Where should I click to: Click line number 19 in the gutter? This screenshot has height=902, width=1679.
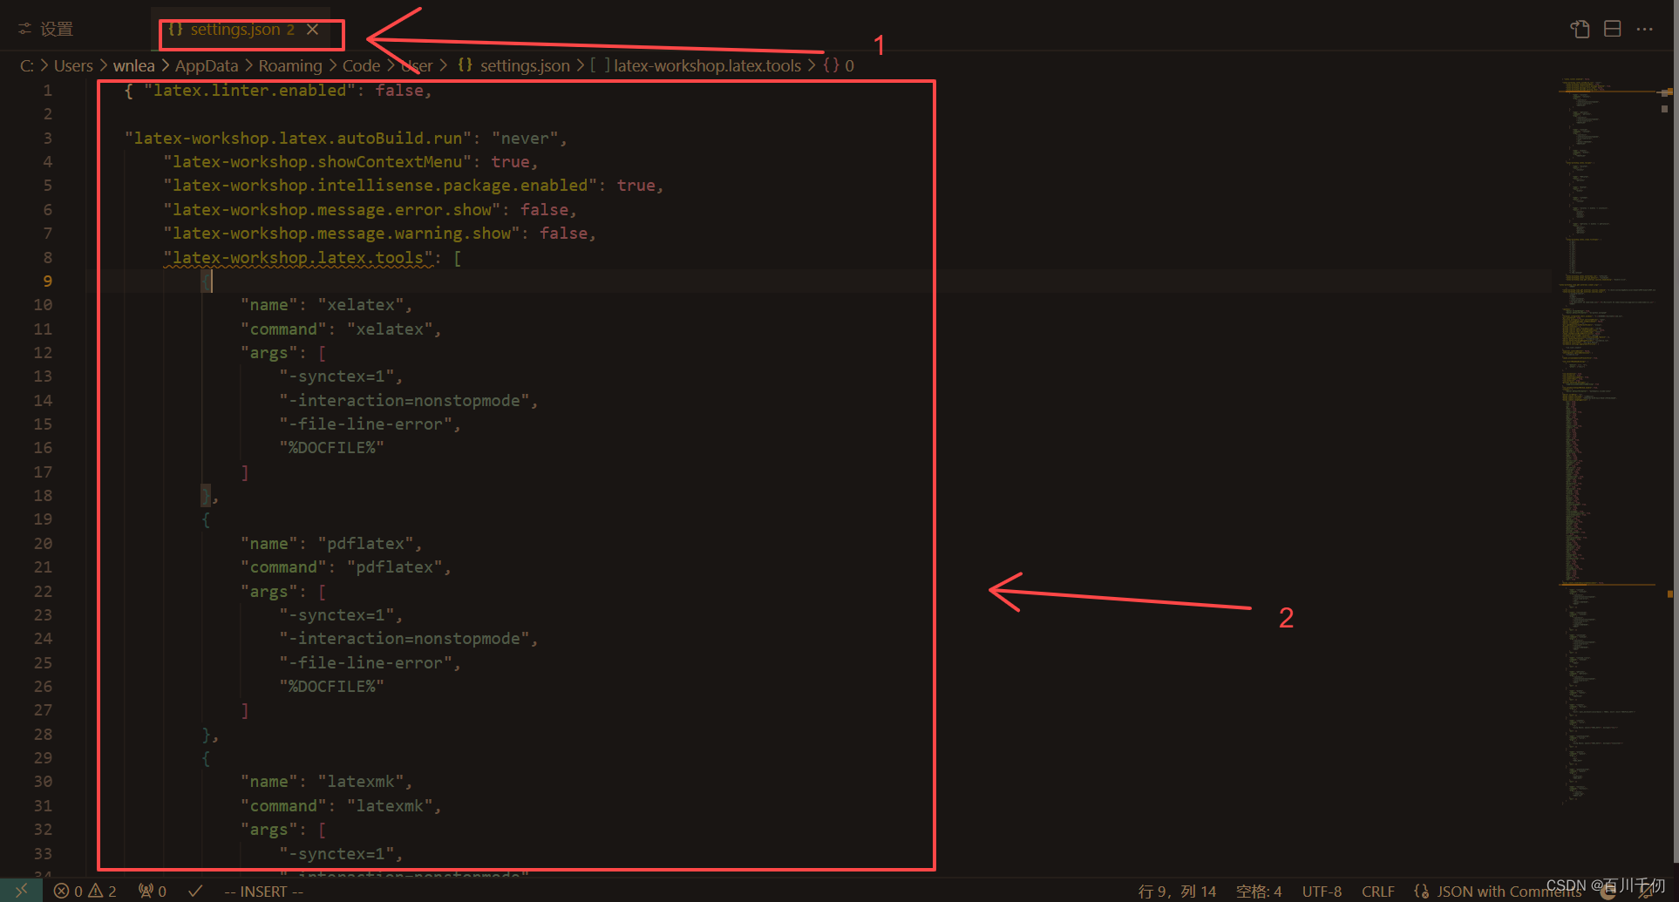click(43, 519)
